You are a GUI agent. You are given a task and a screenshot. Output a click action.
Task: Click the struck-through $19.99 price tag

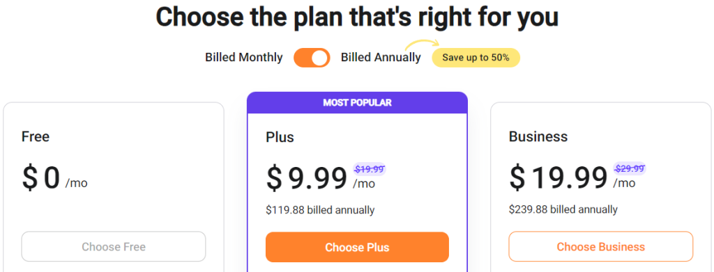370,169
